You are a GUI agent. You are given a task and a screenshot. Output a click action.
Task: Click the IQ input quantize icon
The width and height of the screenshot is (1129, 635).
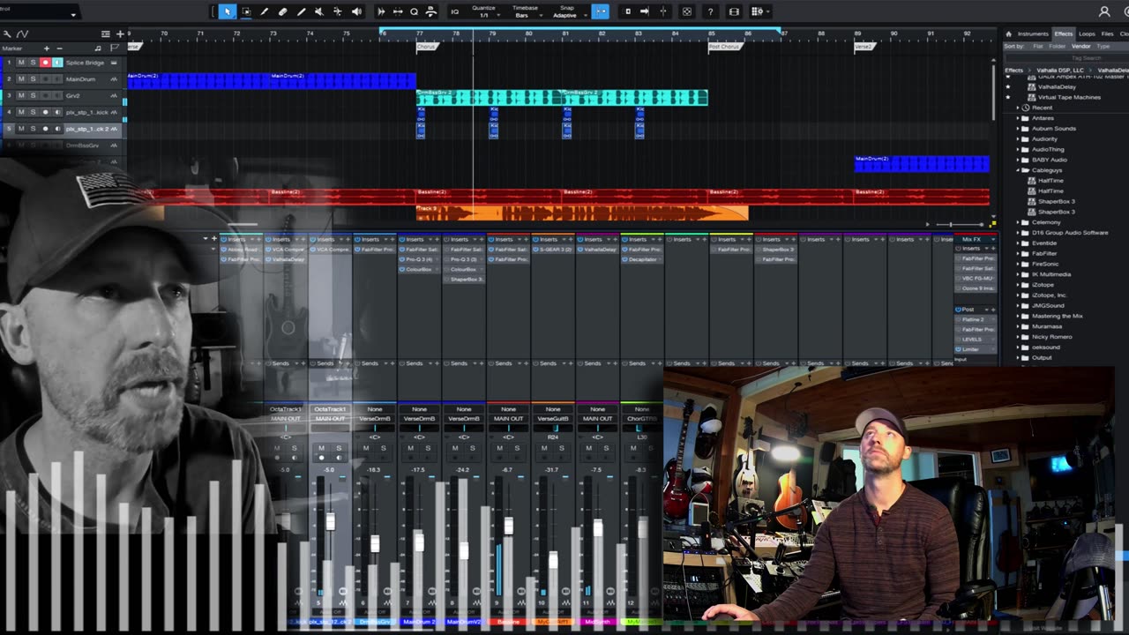tap(455, 11)
